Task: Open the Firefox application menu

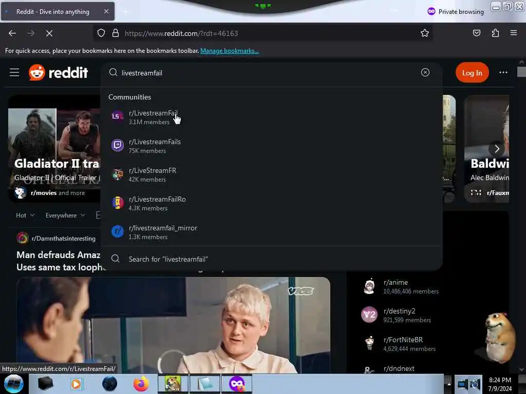Action: [513, 33]
